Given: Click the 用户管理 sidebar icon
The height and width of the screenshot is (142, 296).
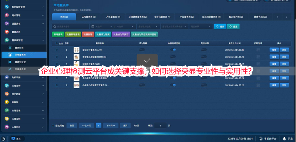Looking at the screenshot, I should pyautogui.click(x=7, y=15).
